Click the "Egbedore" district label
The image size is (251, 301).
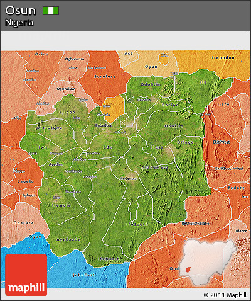pyautogui.click(x=104, y=125)
